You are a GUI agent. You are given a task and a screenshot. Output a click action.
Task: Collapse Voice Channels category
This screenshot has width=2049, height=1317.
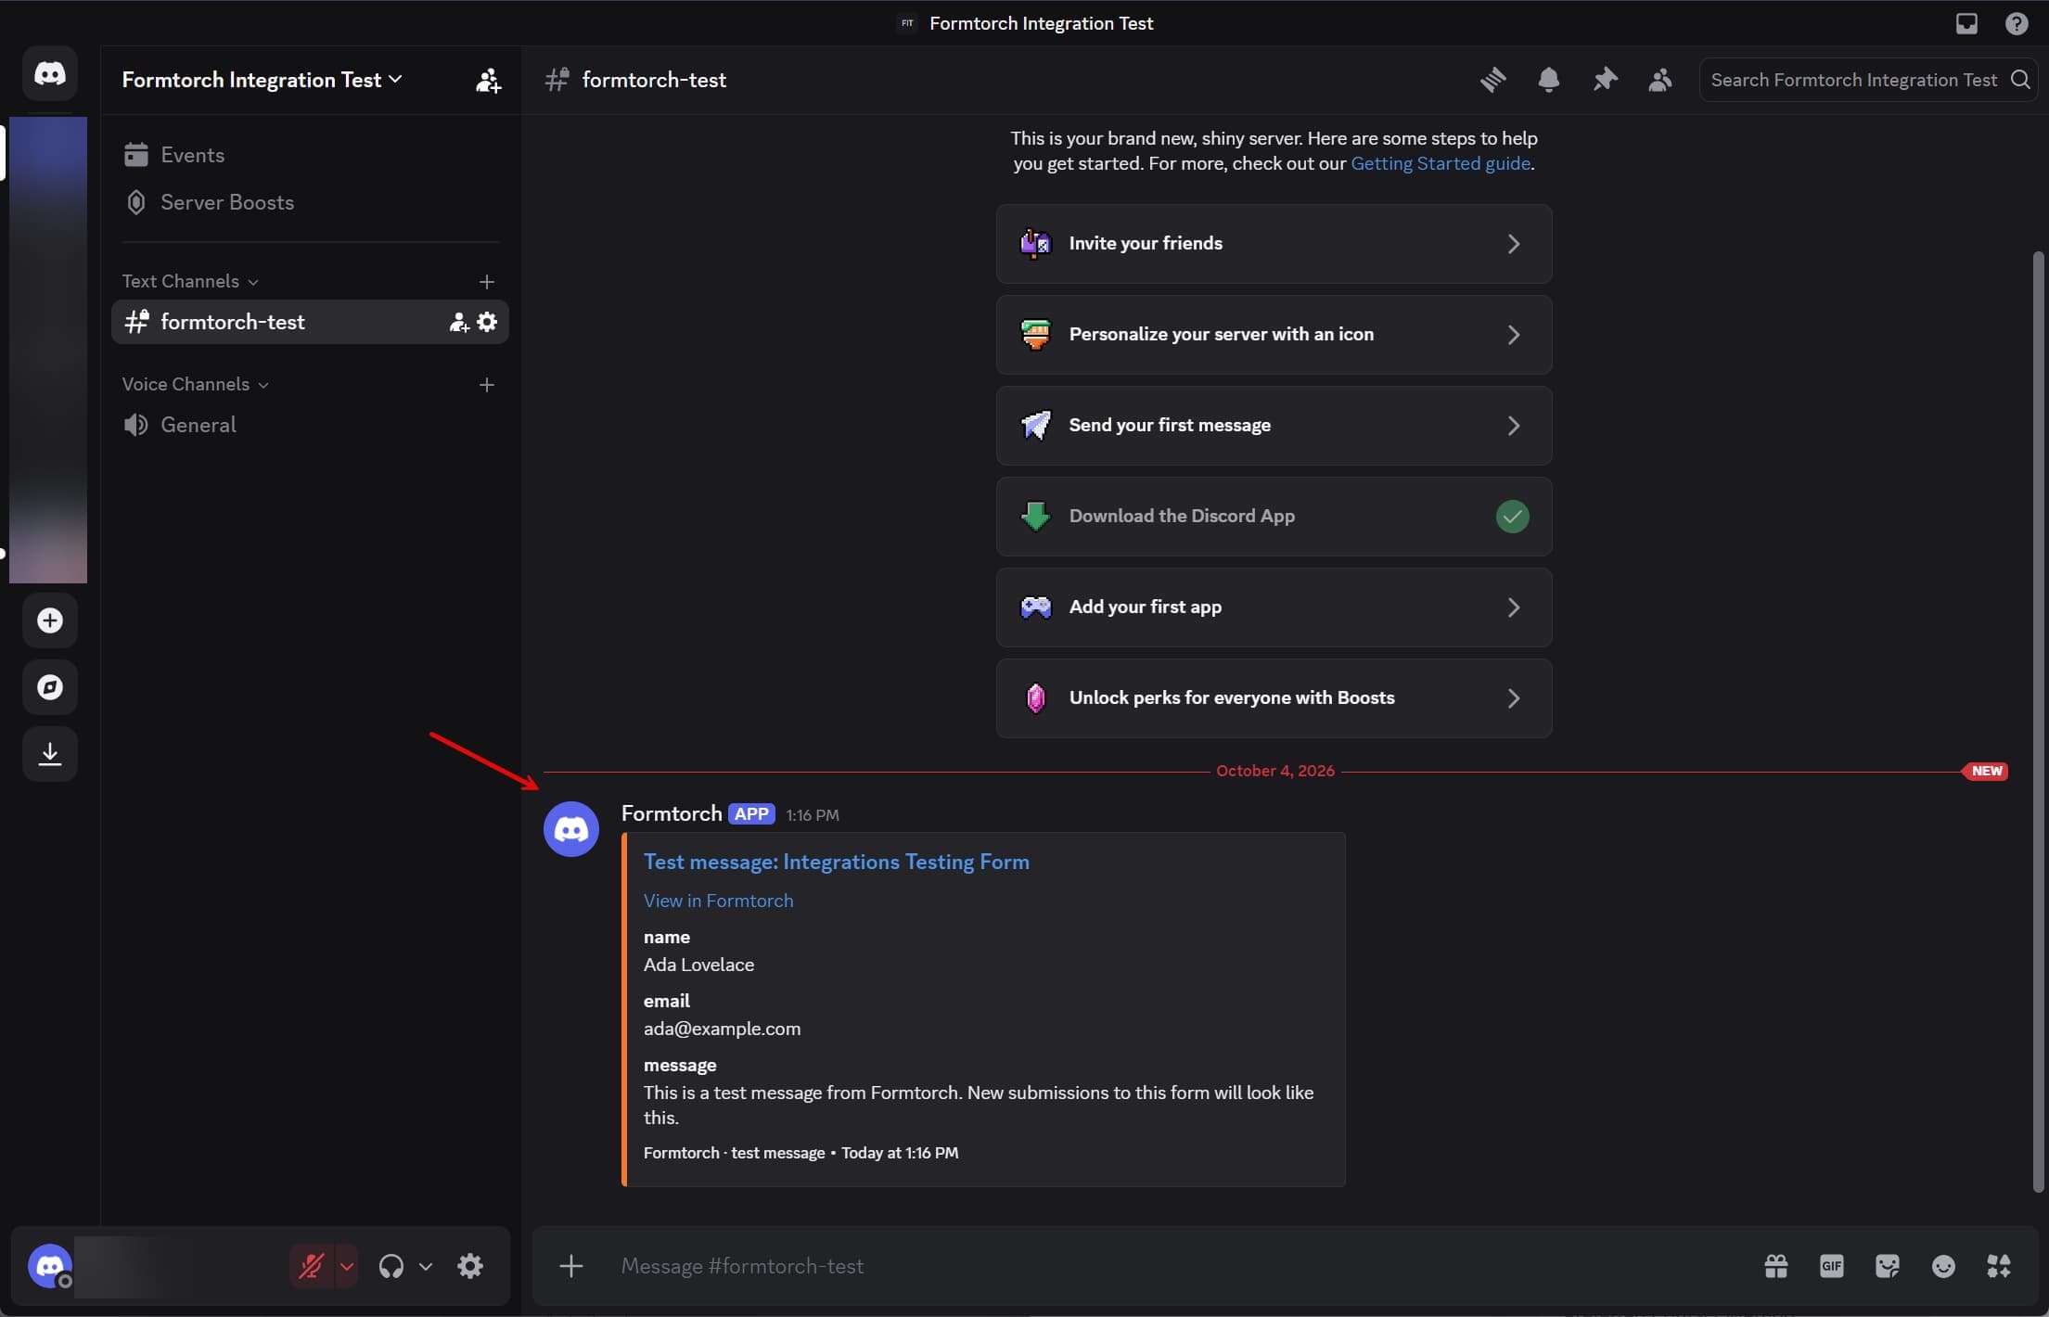click(196, 384)
